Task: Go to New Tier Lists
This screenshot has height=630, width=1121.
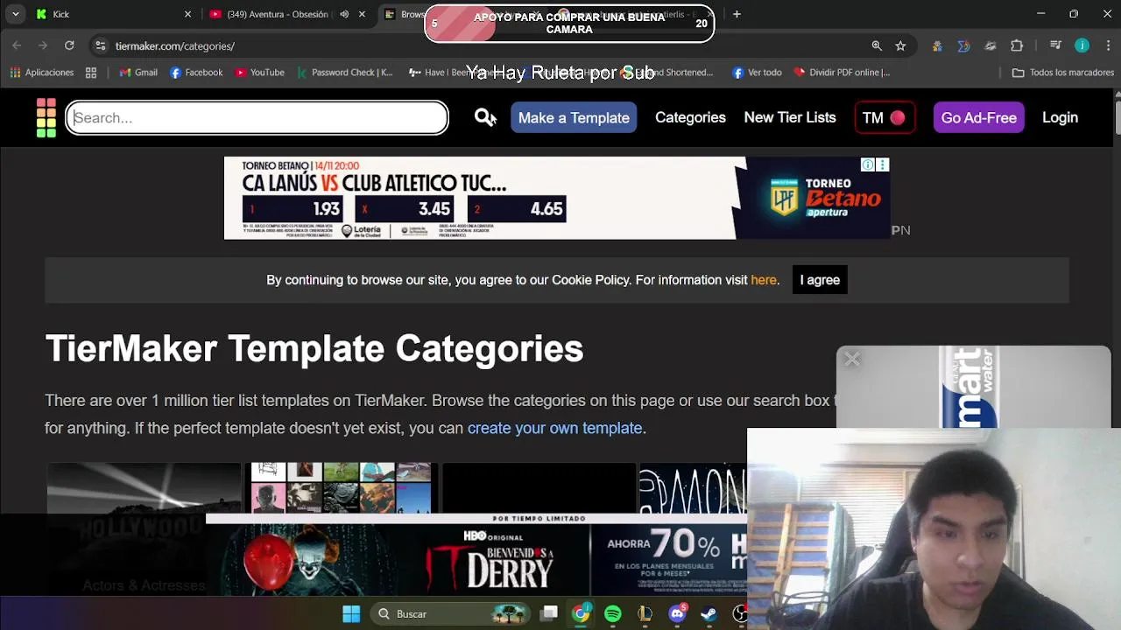Action: [x=790, y=117]
